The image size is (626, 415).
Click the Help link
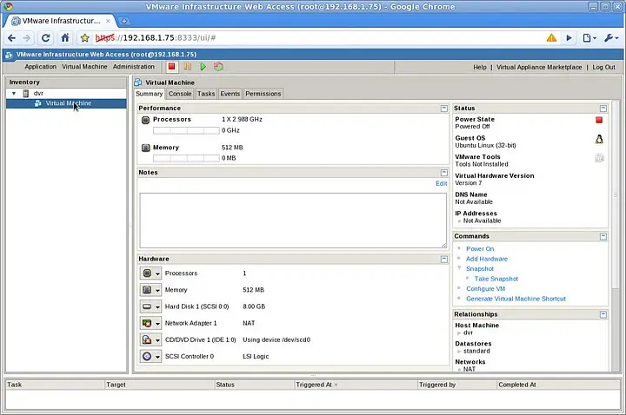pyautogui.click(x=479, y=68)
